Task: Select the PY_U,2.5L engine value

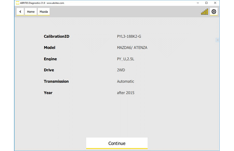Action: (126, 59)
